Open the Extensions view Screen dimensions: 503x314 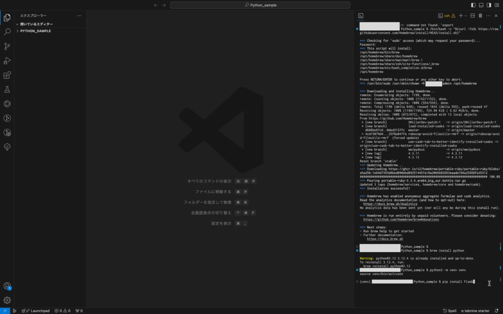[x=7, y=75]
